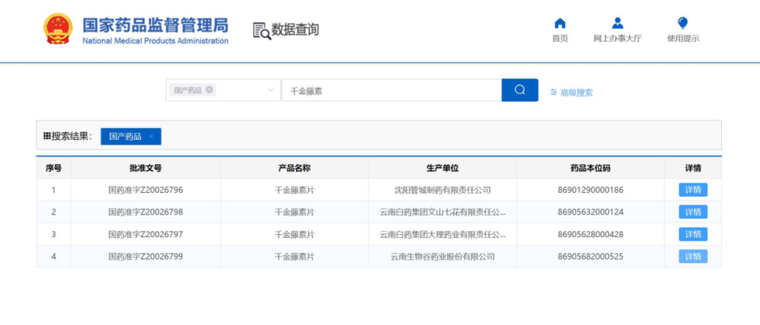Select cell 国药准字Z20026799
The width and height of the screenshot is (760, 325).
pos(146,257)
